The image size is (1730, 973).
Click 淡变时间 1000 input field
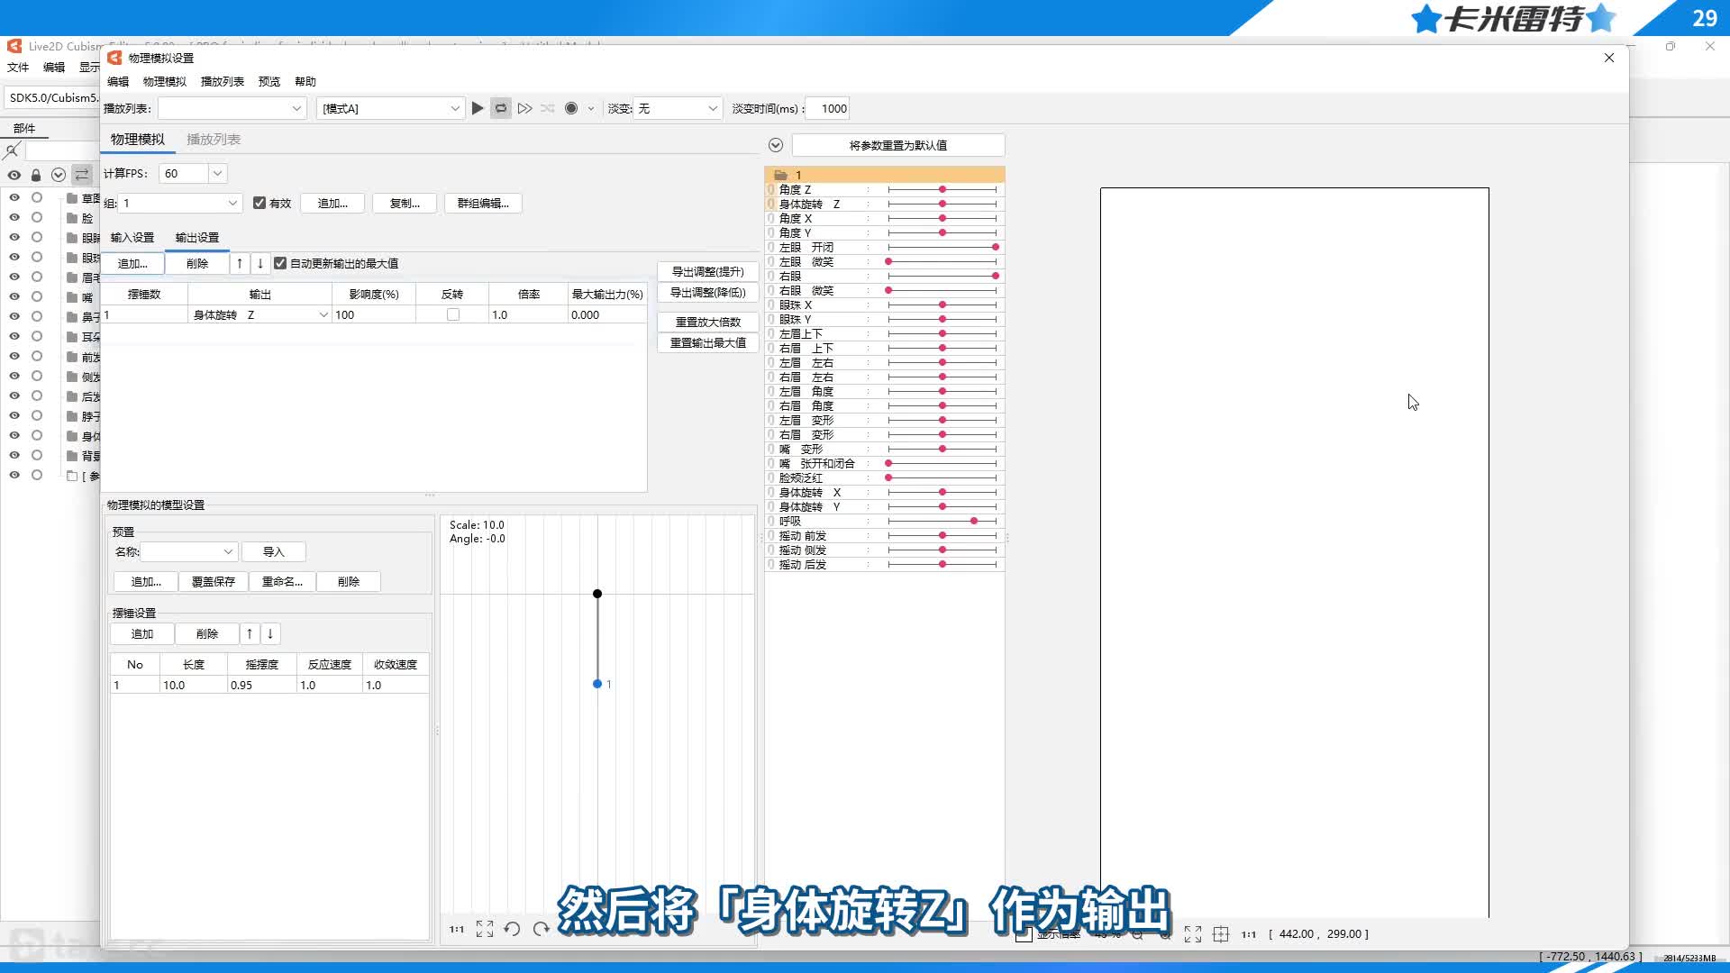pyautogui.click(x=827, y=108)
